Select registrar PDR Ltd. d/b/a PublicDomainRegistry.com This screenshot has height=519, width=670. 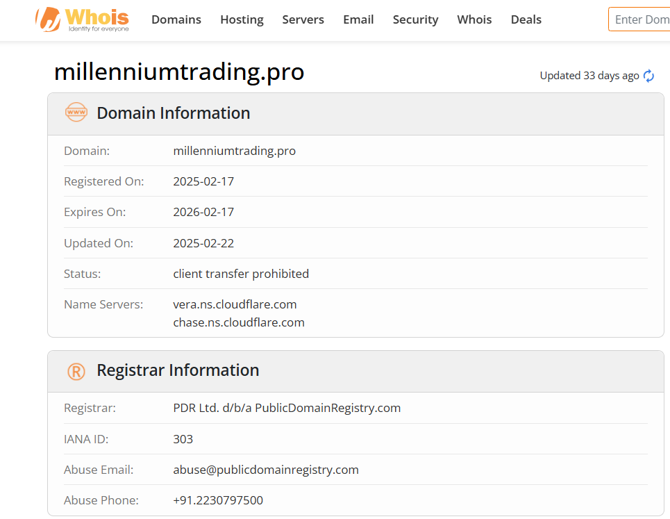[x=287, y=408]
